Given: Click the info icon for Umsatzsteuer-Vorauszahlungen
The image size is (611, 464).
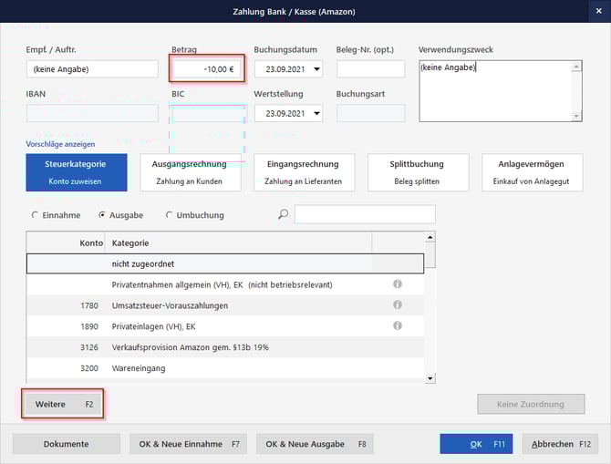Looking at the screenshot, I should pos(397,304).
